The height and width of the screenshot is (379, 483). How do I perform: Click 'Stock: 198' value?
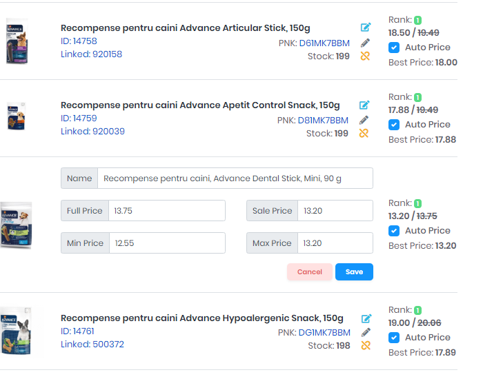point(329,346)
